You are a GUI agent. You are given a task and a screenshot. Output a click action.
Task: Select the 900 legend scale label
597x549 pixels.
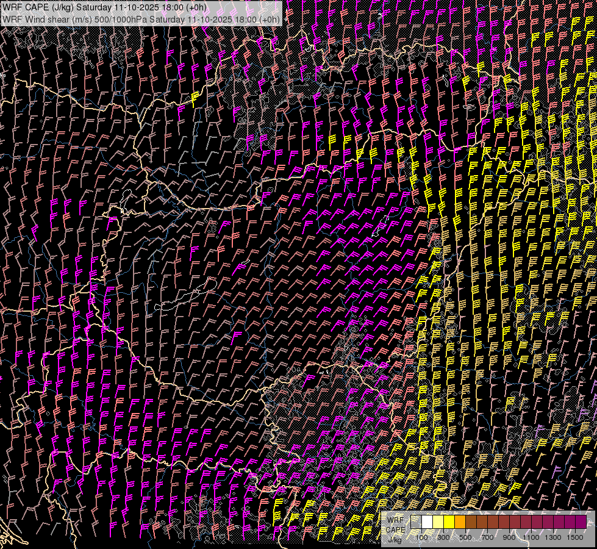(x=509, y=537)
